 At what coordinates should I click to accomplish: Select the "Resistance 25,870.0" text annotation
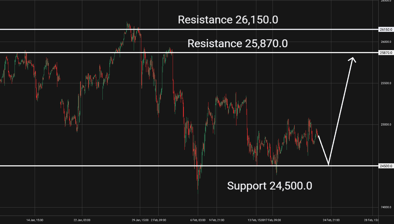[x=237, y=44]
